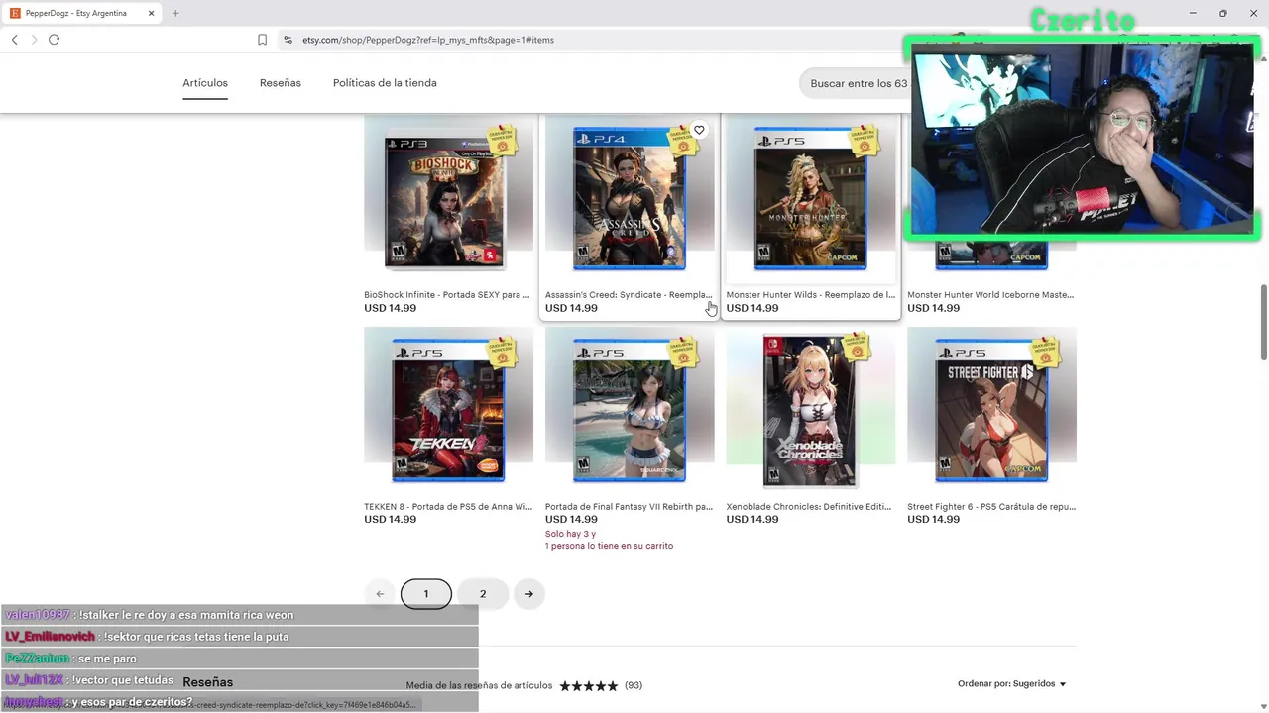This screenshot has height=713, width=1269.
Task: Open a new tab with the plus button
Action: click(175, 13)
